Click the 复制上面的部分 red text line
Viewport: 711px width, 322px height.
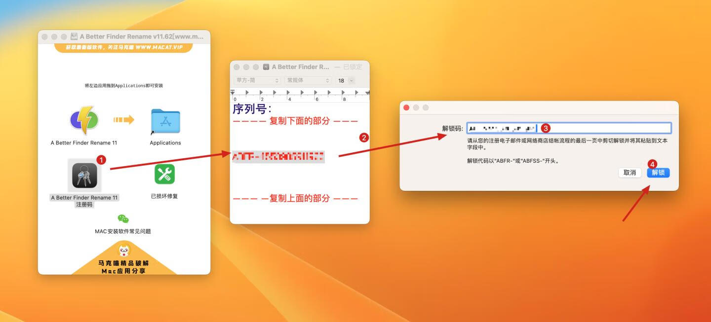(x=295, y=198)
